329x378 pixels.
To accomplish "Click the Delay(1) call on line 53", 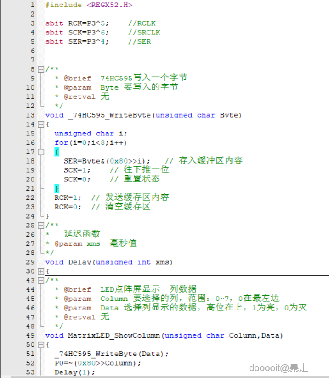I will (x=75, y=372).
